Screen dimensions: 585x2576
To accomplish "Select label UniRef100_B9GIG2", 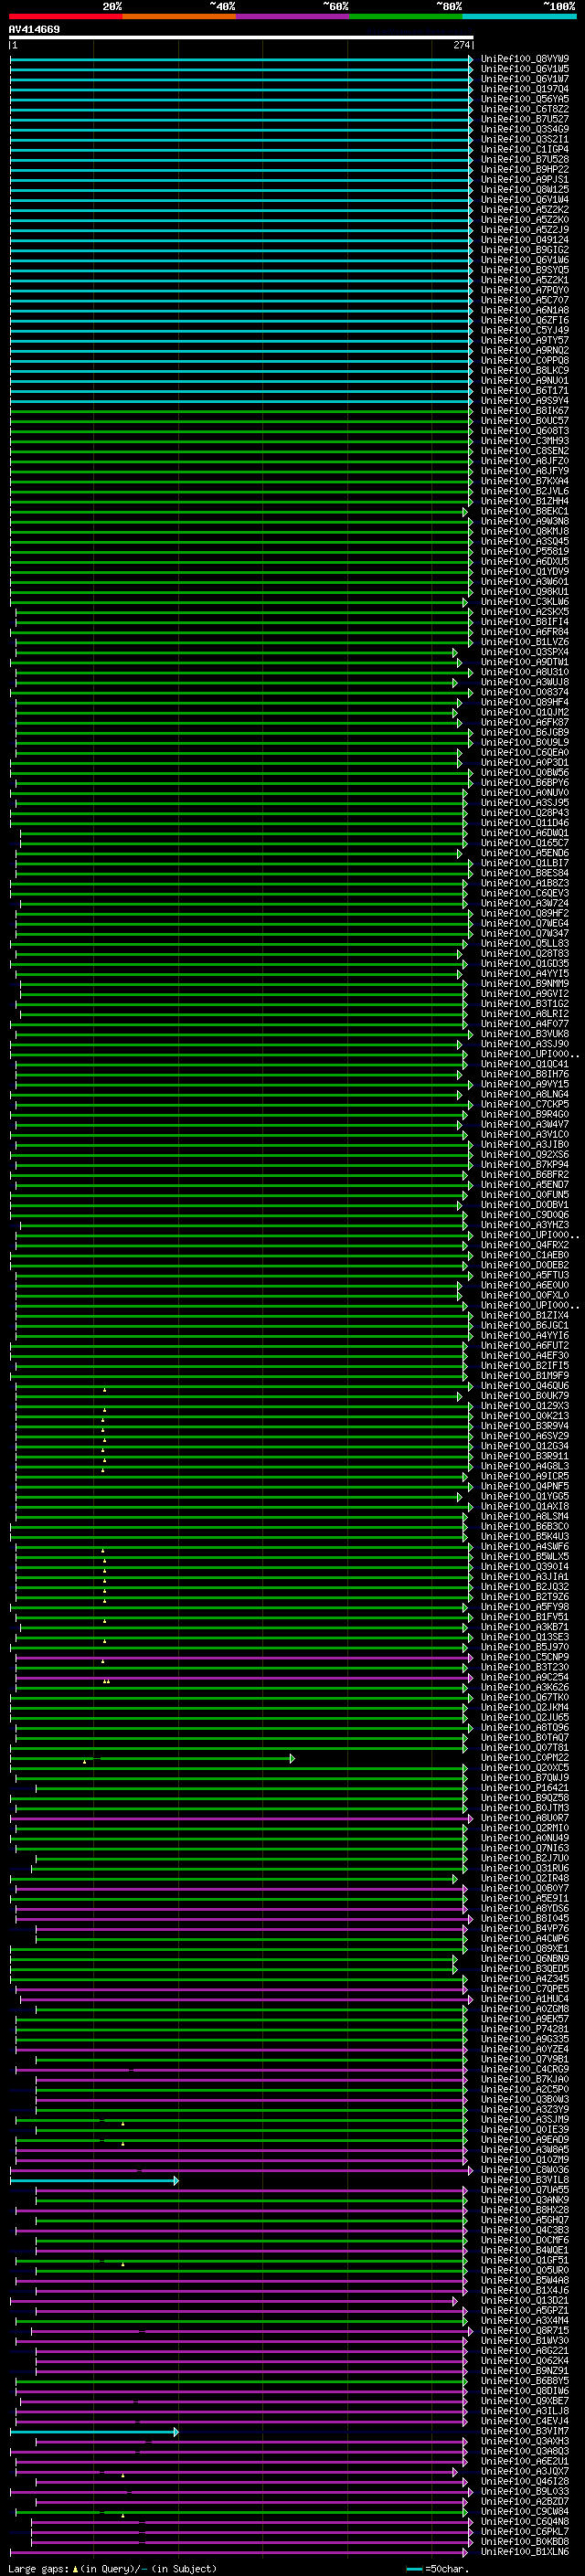I will 525,250.
